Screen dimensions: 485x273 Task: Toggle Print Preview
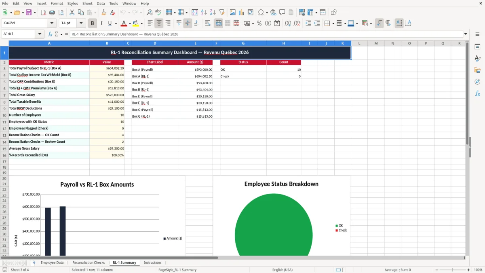click(61, 13)
